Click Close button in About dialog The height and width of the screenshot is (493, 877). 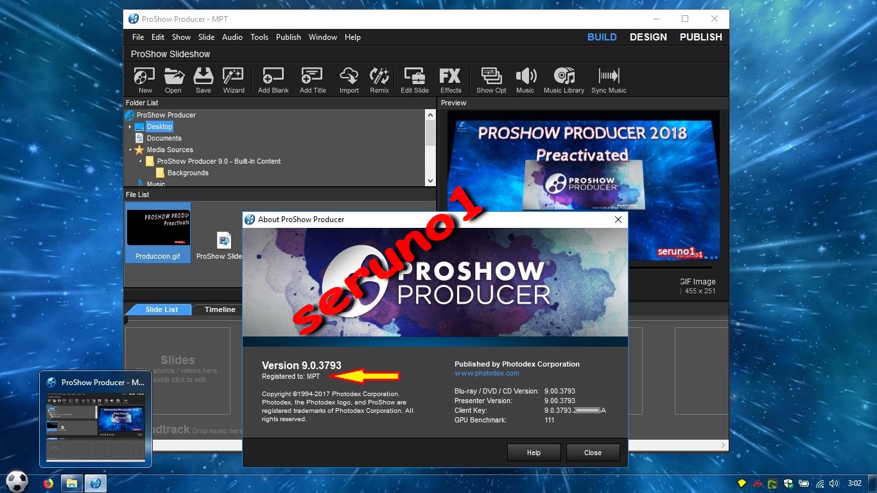click(x=593, y=453)
